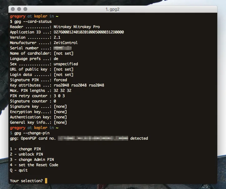Click the orange cursor after 'Your selection?'
Image resolution: width=226 pixels, height=189 pixels.
point(46,181)
